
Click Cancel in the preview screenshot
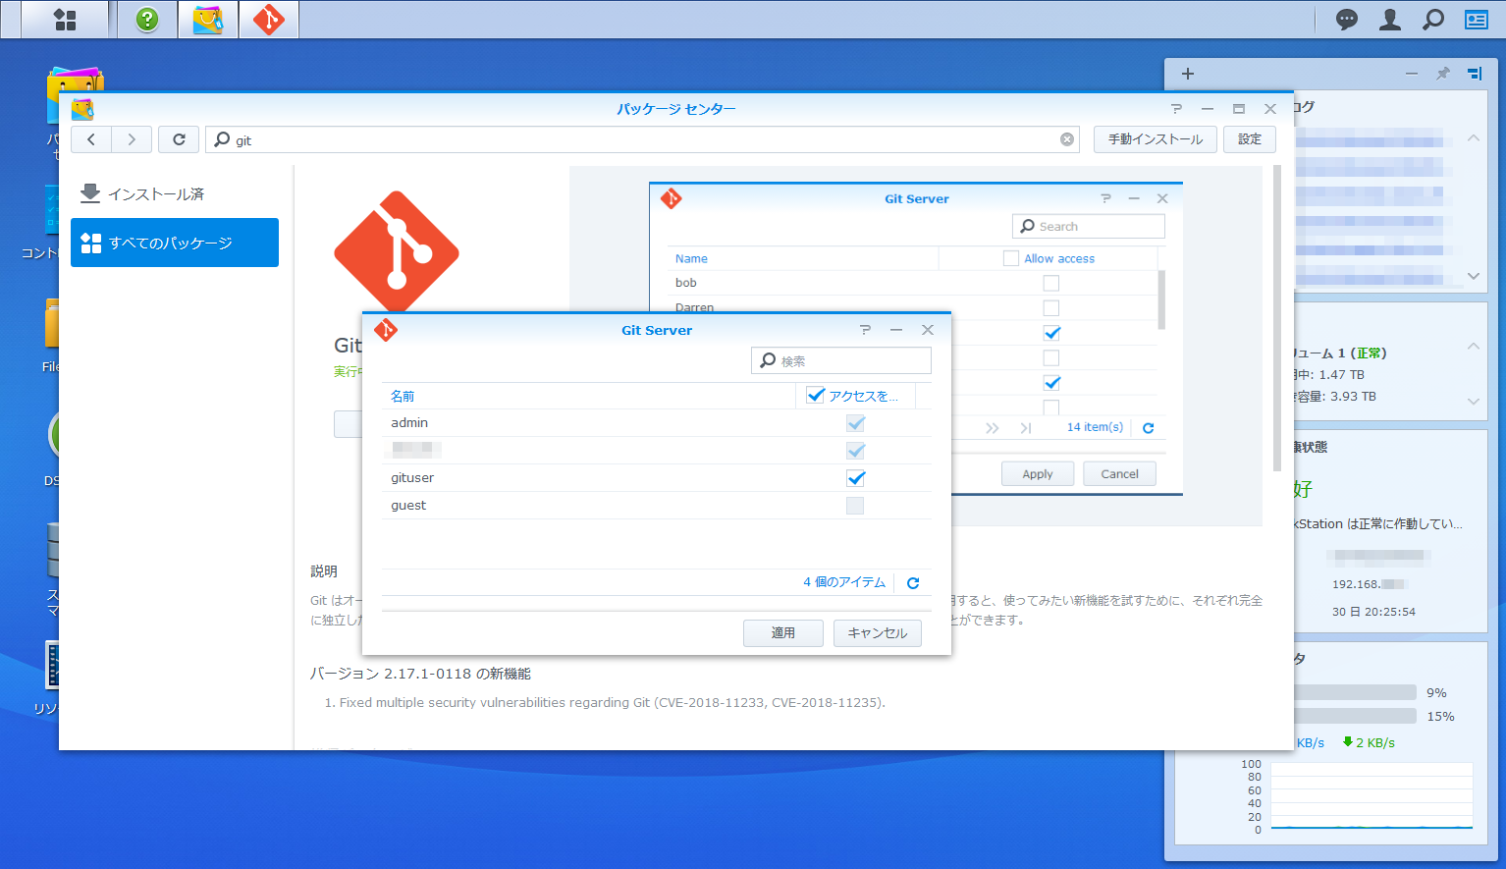pyautogui.click(x=1119, y=474)
